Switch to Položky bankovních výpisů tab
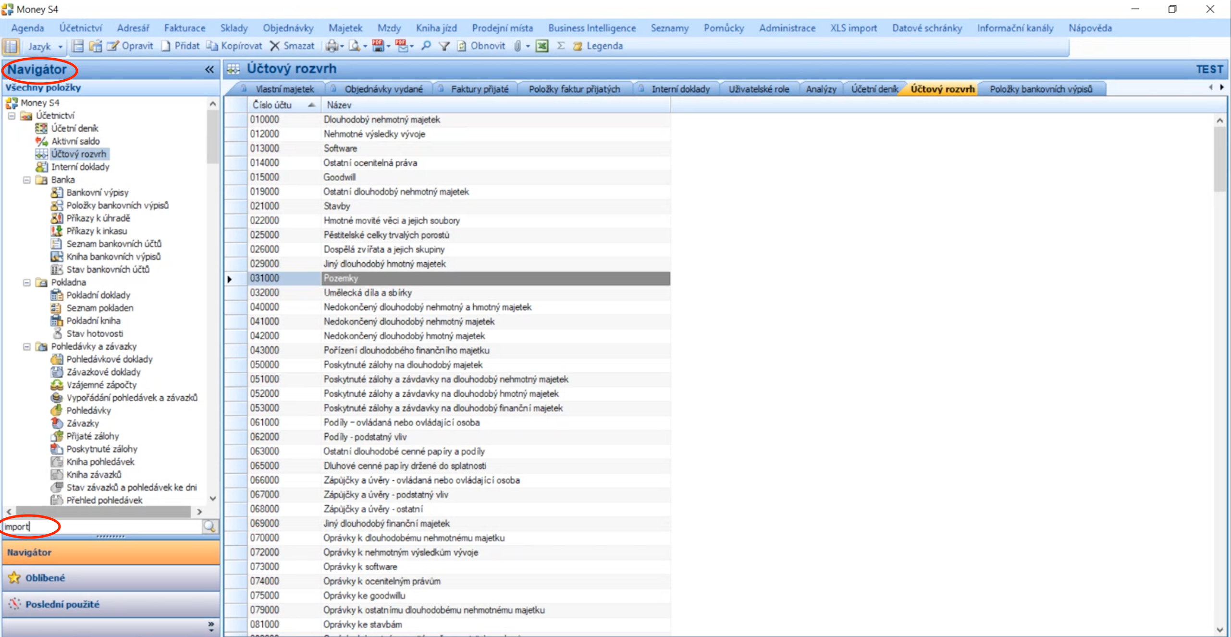The image size is (1231, 637). [1041, 89]
